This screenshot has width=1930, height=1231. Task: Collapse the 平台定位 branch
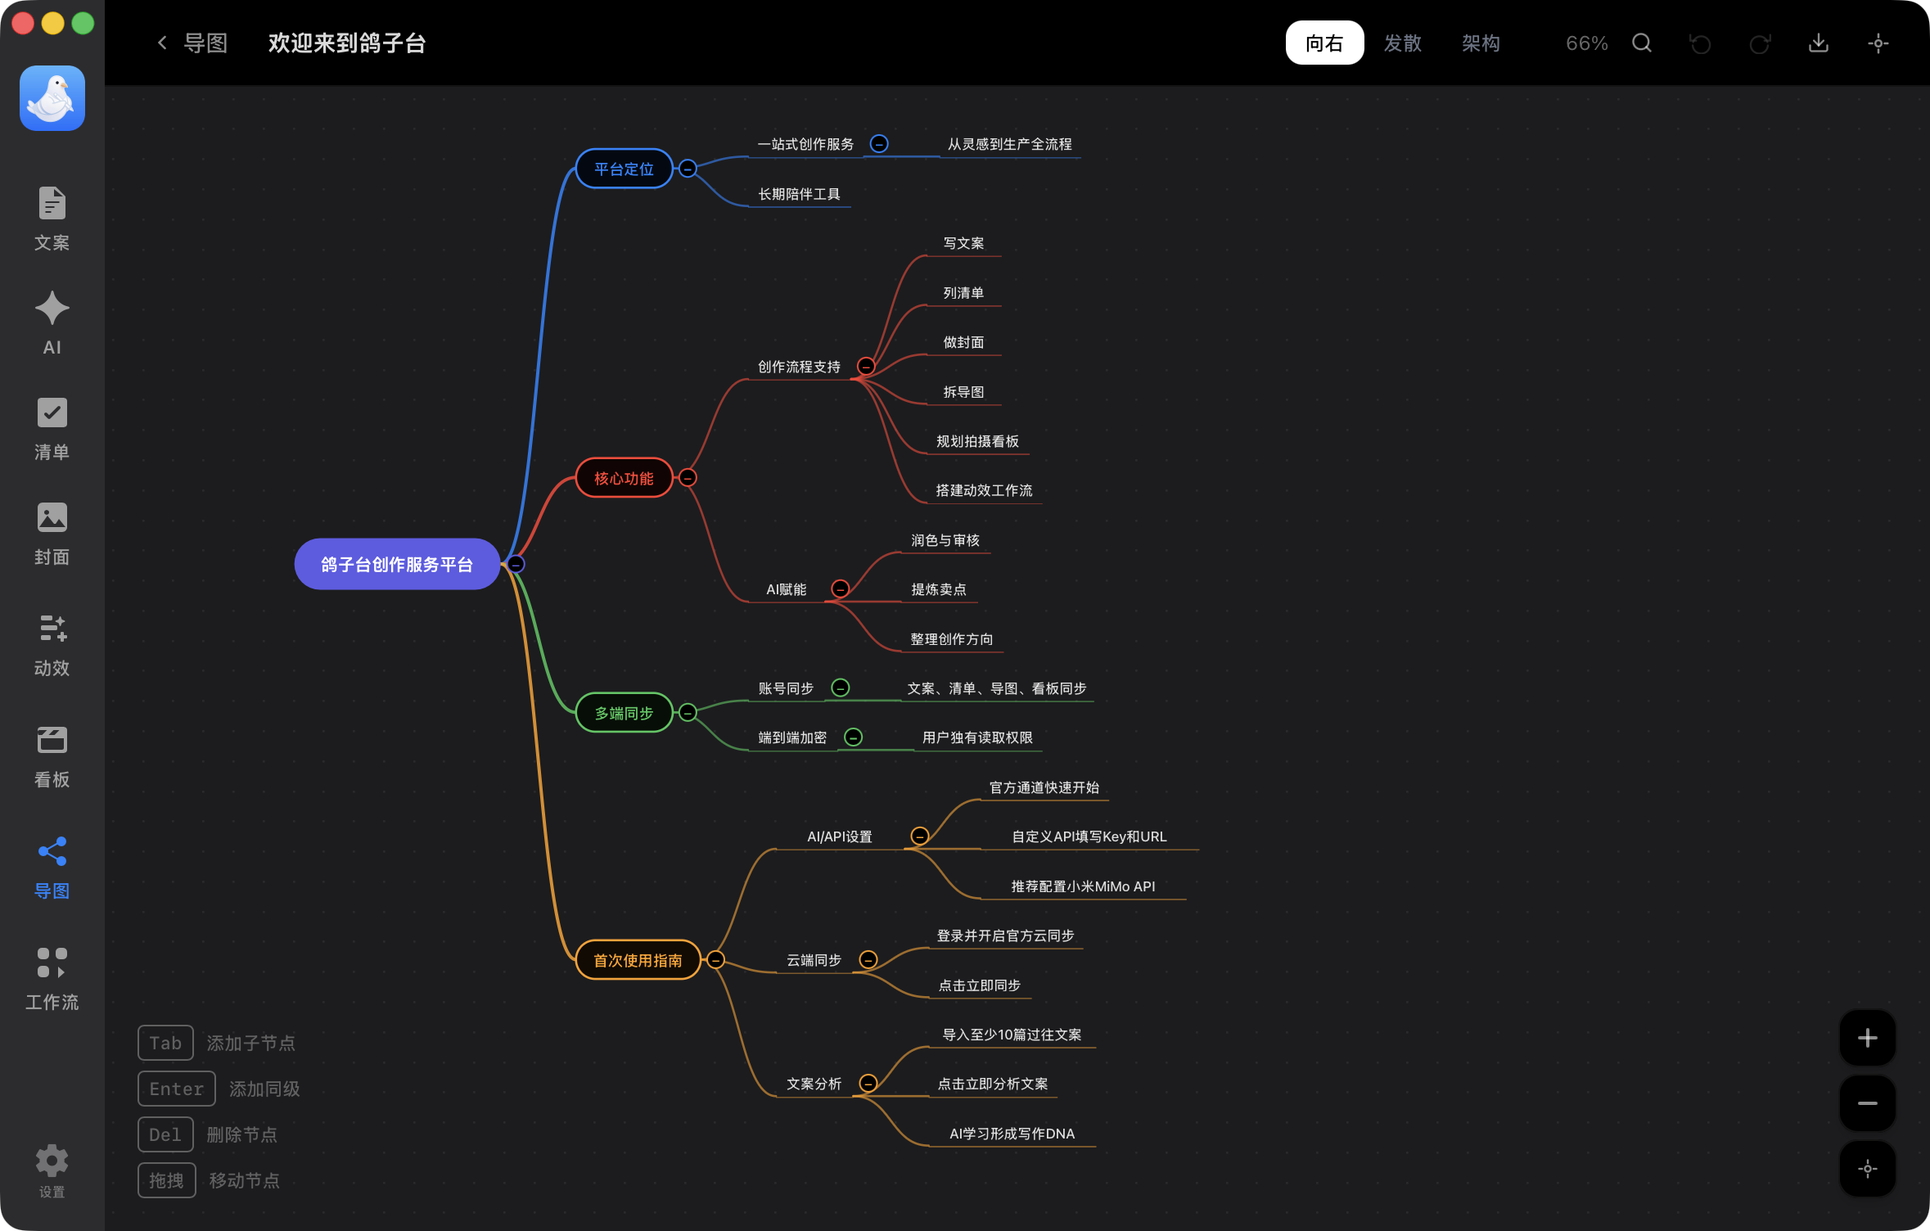coord(688,169)
